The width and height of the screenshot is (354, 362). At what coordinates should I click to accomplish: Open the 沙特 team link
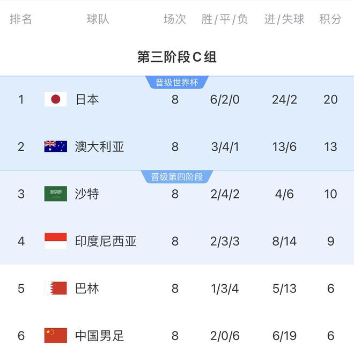pos(87,194)
